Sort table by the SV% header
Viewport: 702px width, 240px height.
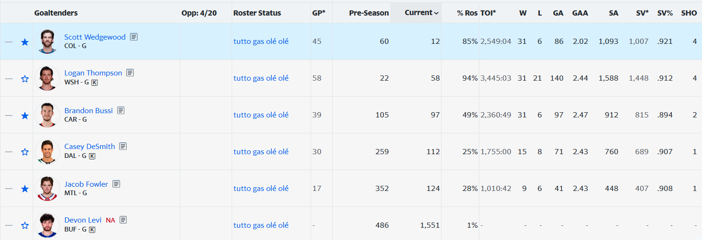point(665,13)
